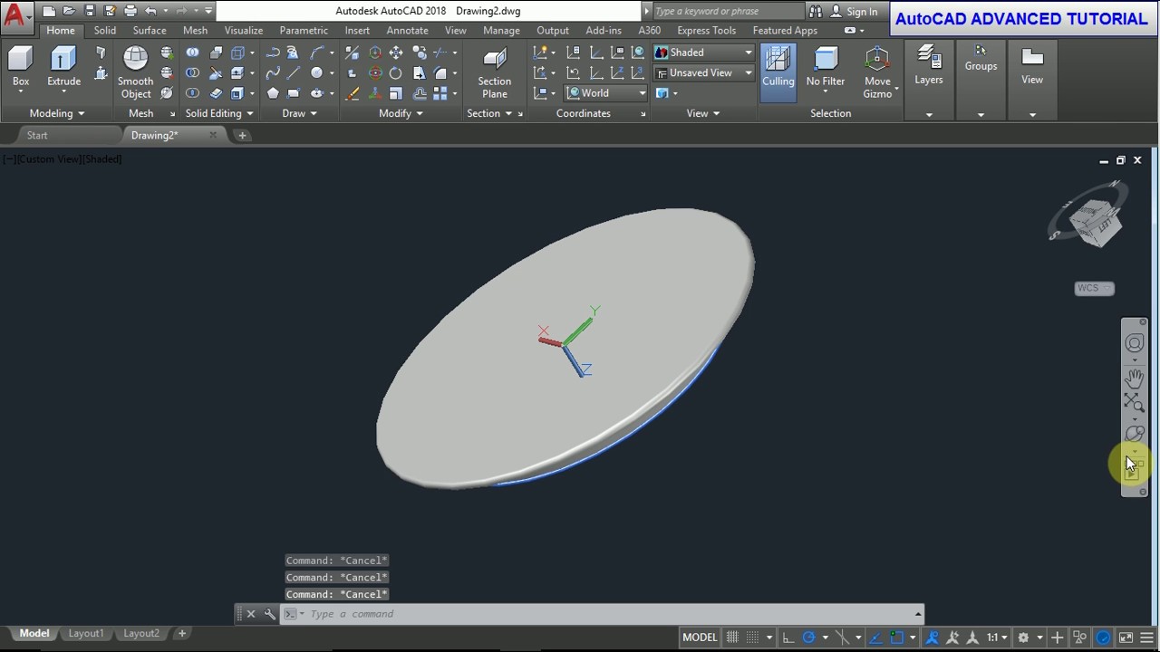
Task: Open the annotation scale 1:1 dropdown
Action: (x=997, y=638)
